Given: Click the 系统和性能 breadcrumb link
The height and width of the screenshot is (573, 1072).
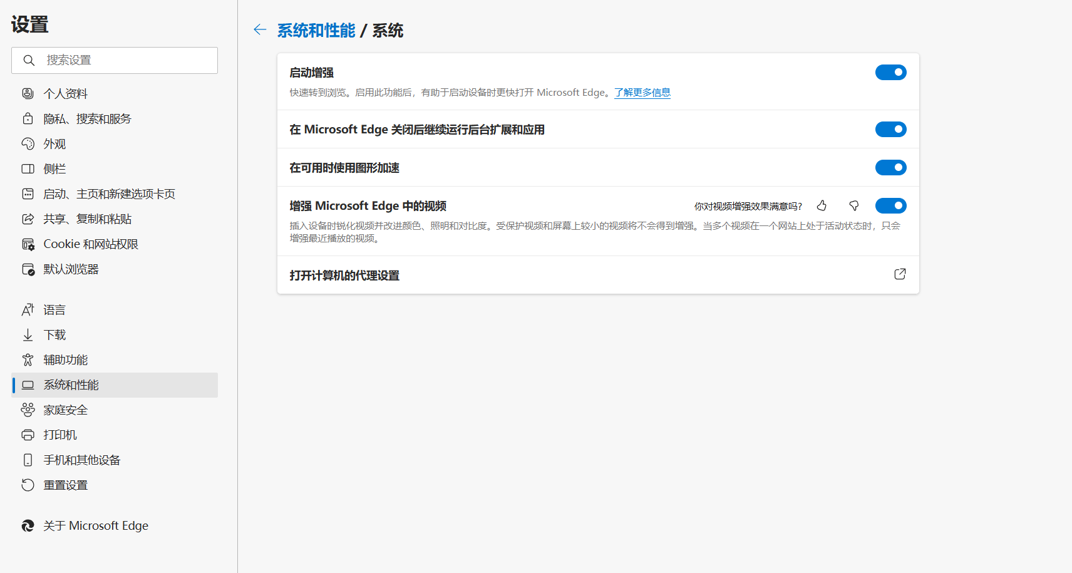Looking at the screenshot, I should pyautogui.click(x=316, y=30).
